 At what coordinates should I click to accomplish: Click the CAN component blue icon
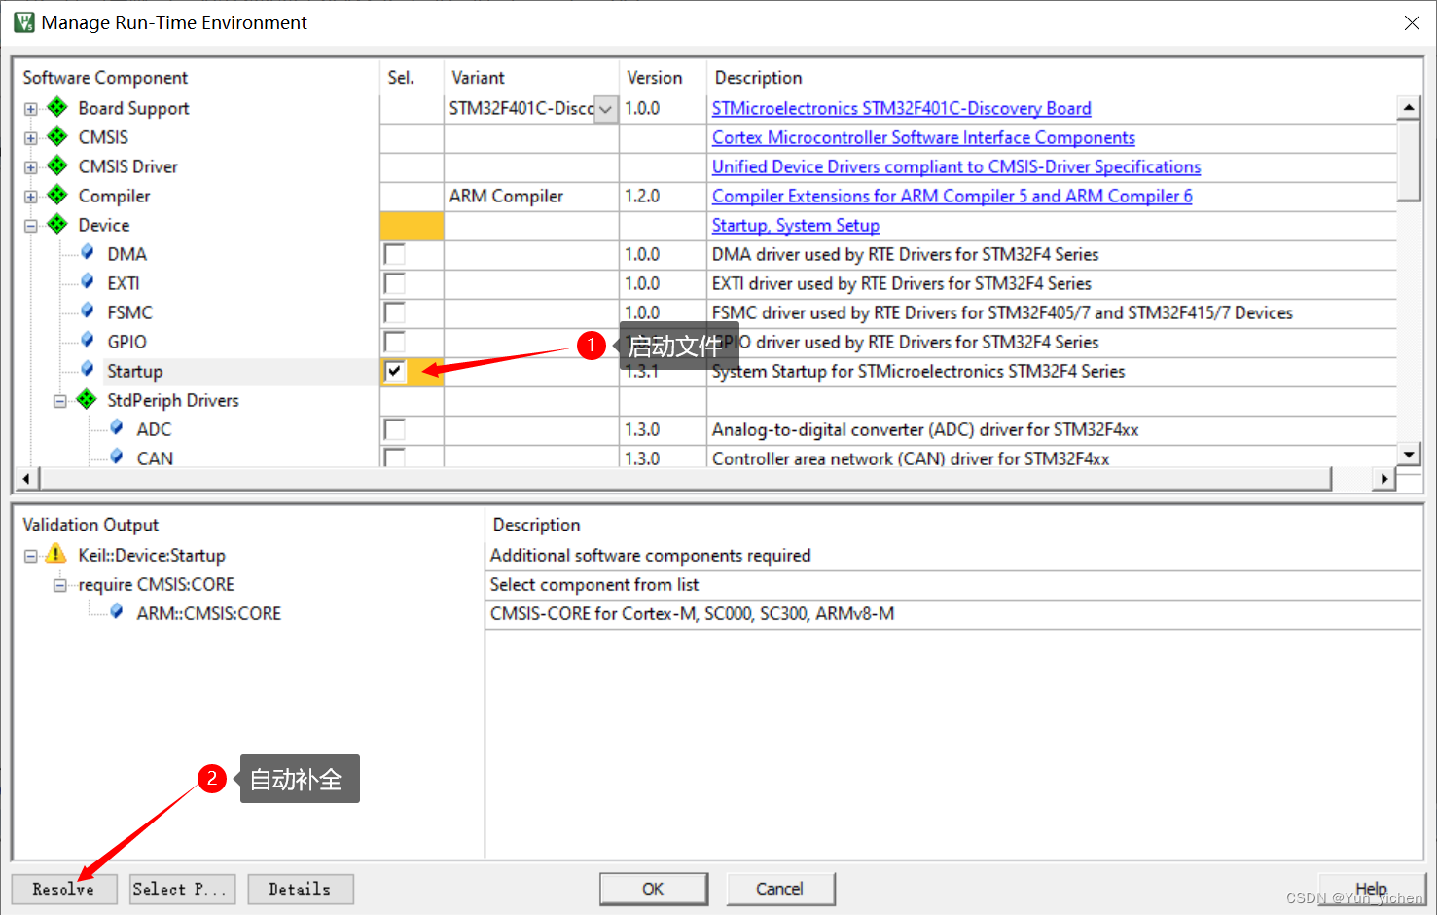117,457
